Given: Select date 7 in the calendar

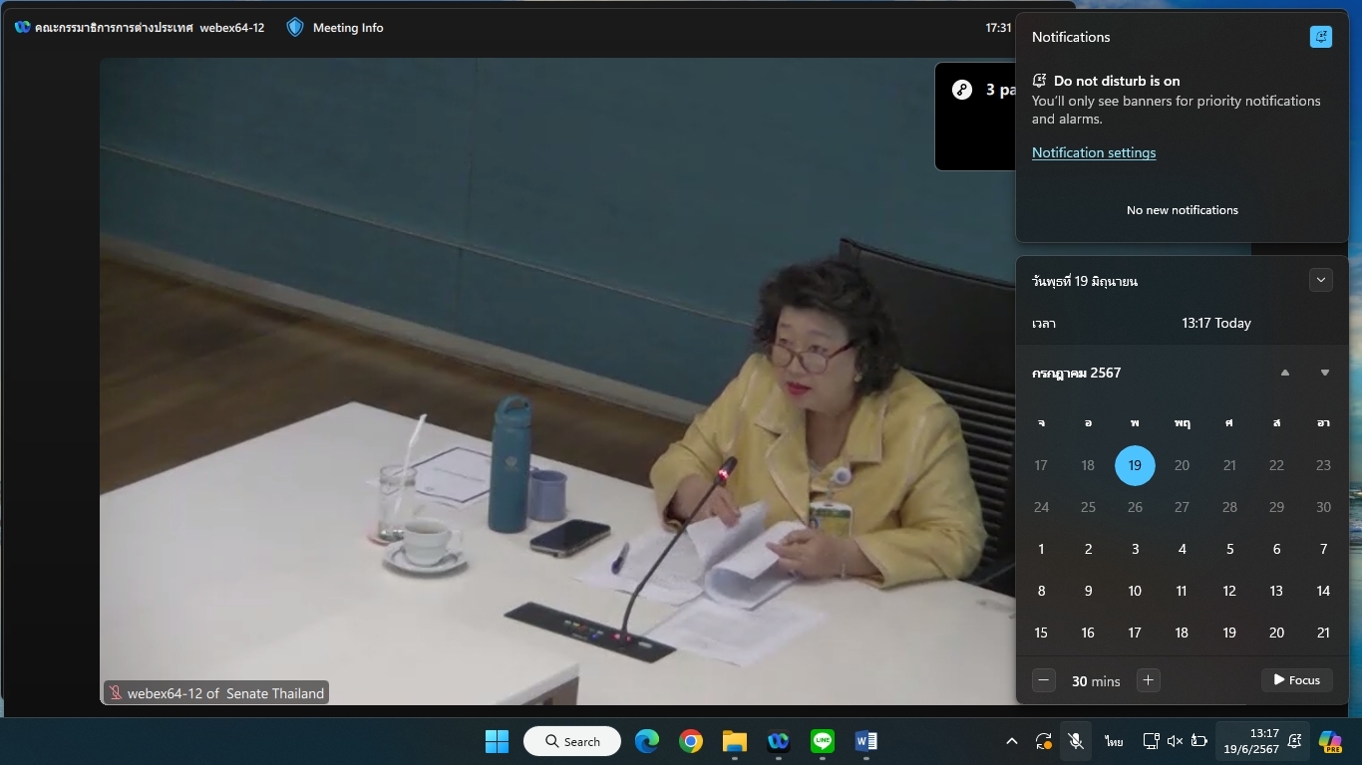Looking at the screenshot, I should (x=1323, y=549).
